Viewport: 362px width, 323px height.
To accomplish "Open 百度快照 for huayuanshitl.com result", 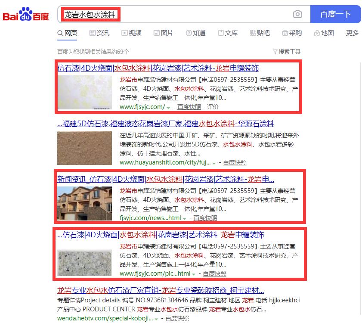I will click(x=235, y=162).
